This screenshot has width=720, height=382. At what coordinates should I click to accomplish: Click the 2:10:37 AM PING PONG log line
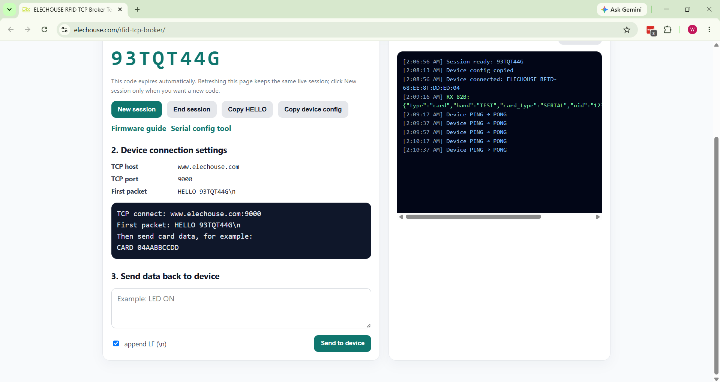coord(455,150)
